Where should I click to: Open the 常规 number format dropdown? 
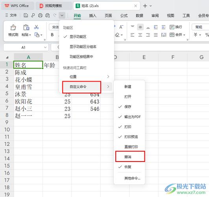pos(200,27)
